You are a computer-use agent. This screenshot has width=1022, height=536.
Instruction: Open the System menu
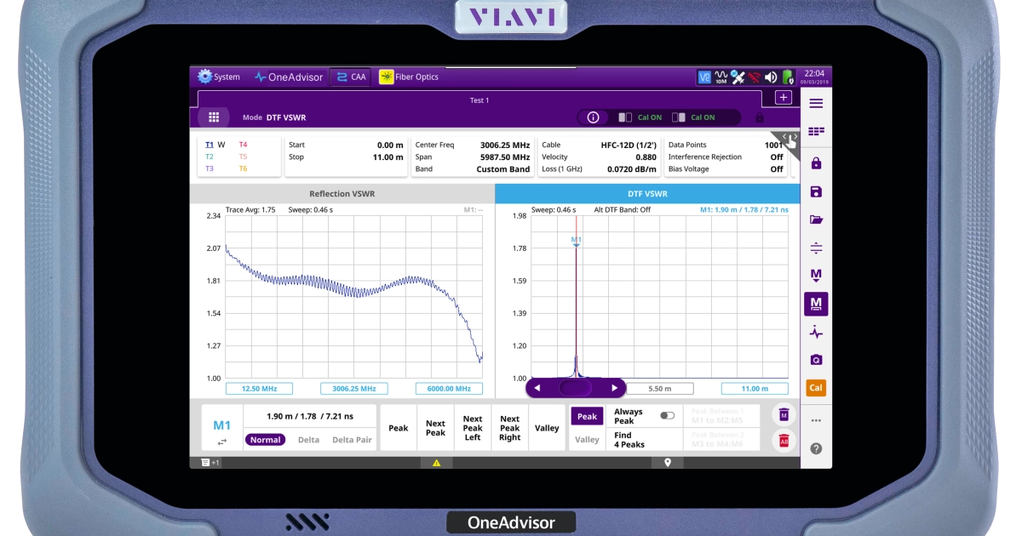(219, 77)
